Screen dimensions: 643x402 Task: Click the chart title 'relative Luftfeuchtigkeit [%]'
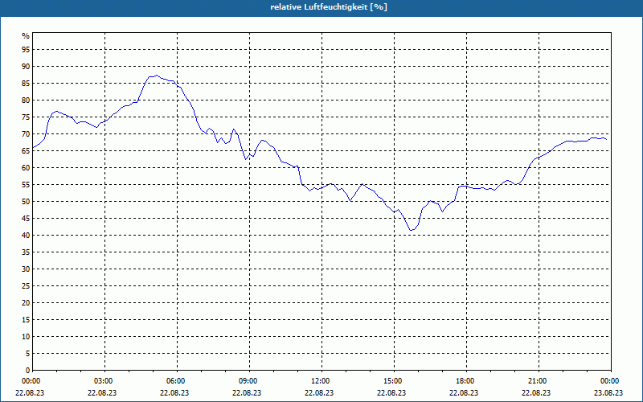329,7
